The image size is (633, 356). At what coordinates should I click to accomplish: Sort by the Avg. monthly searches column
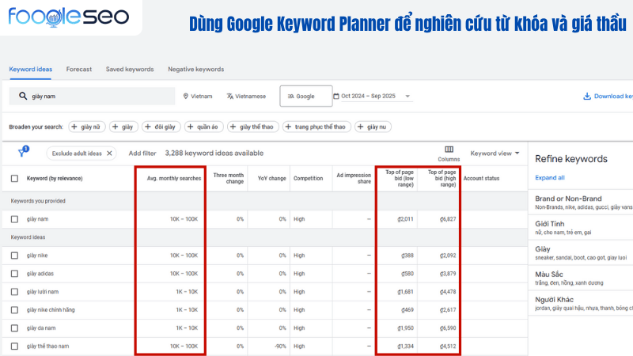pyautogui.click(x=173, y=179)
